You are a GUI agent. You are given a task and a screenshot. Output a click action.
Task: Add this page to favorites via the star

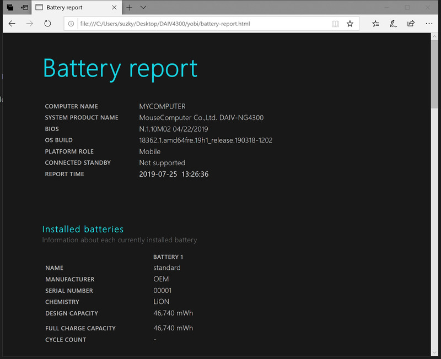pos(350,24)
